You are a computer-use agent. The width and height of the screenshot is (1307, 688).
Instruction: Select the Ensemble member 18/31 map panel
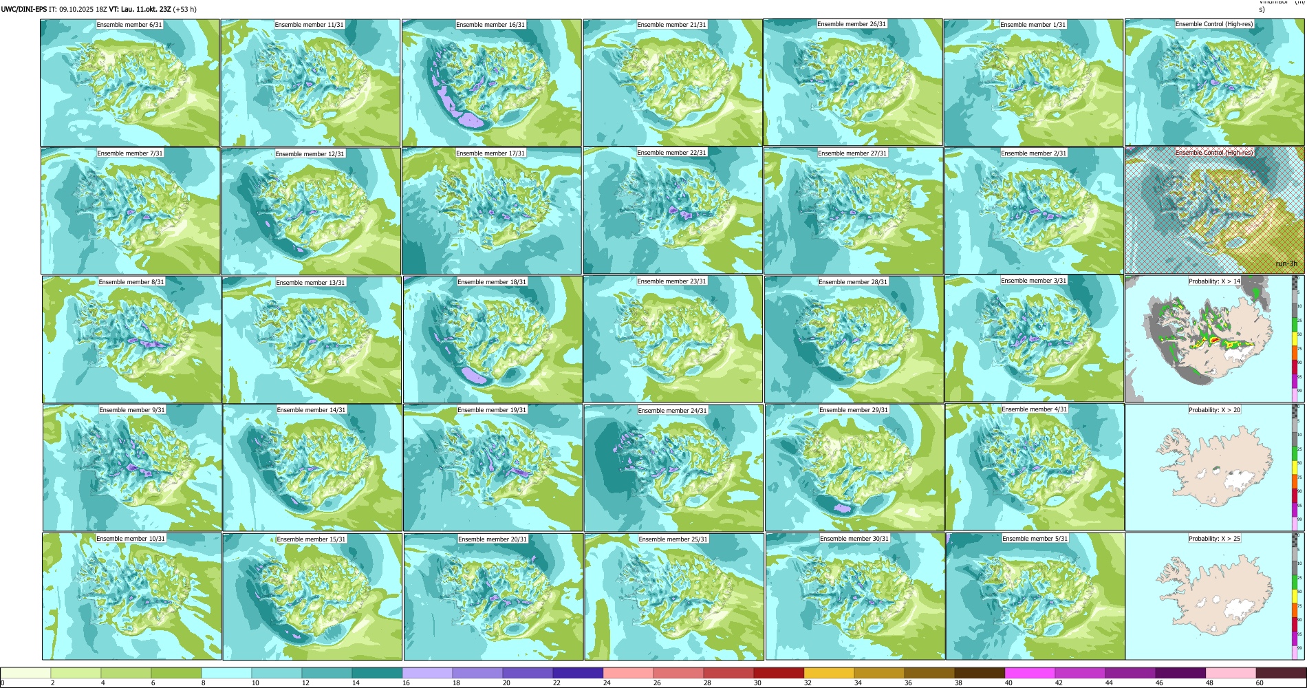tap(493, 339)
